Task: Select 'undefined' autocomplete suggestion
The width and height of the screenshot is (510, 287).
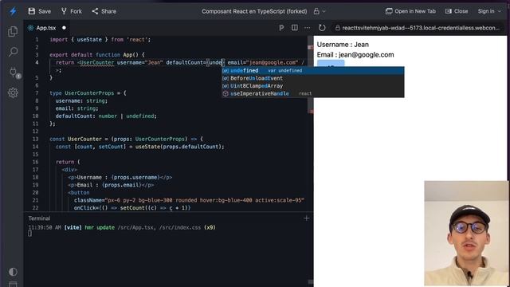Action: [313, 71]
